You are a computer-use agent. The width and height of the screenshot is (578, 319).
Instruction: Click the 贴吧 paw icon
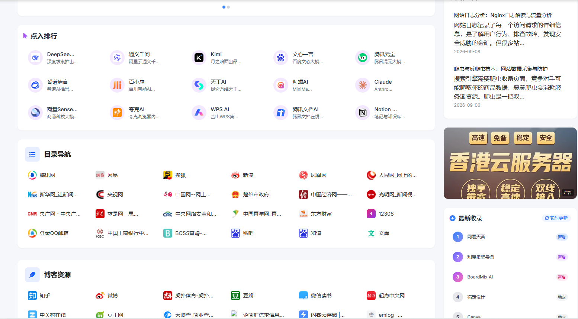coord(235,233)
